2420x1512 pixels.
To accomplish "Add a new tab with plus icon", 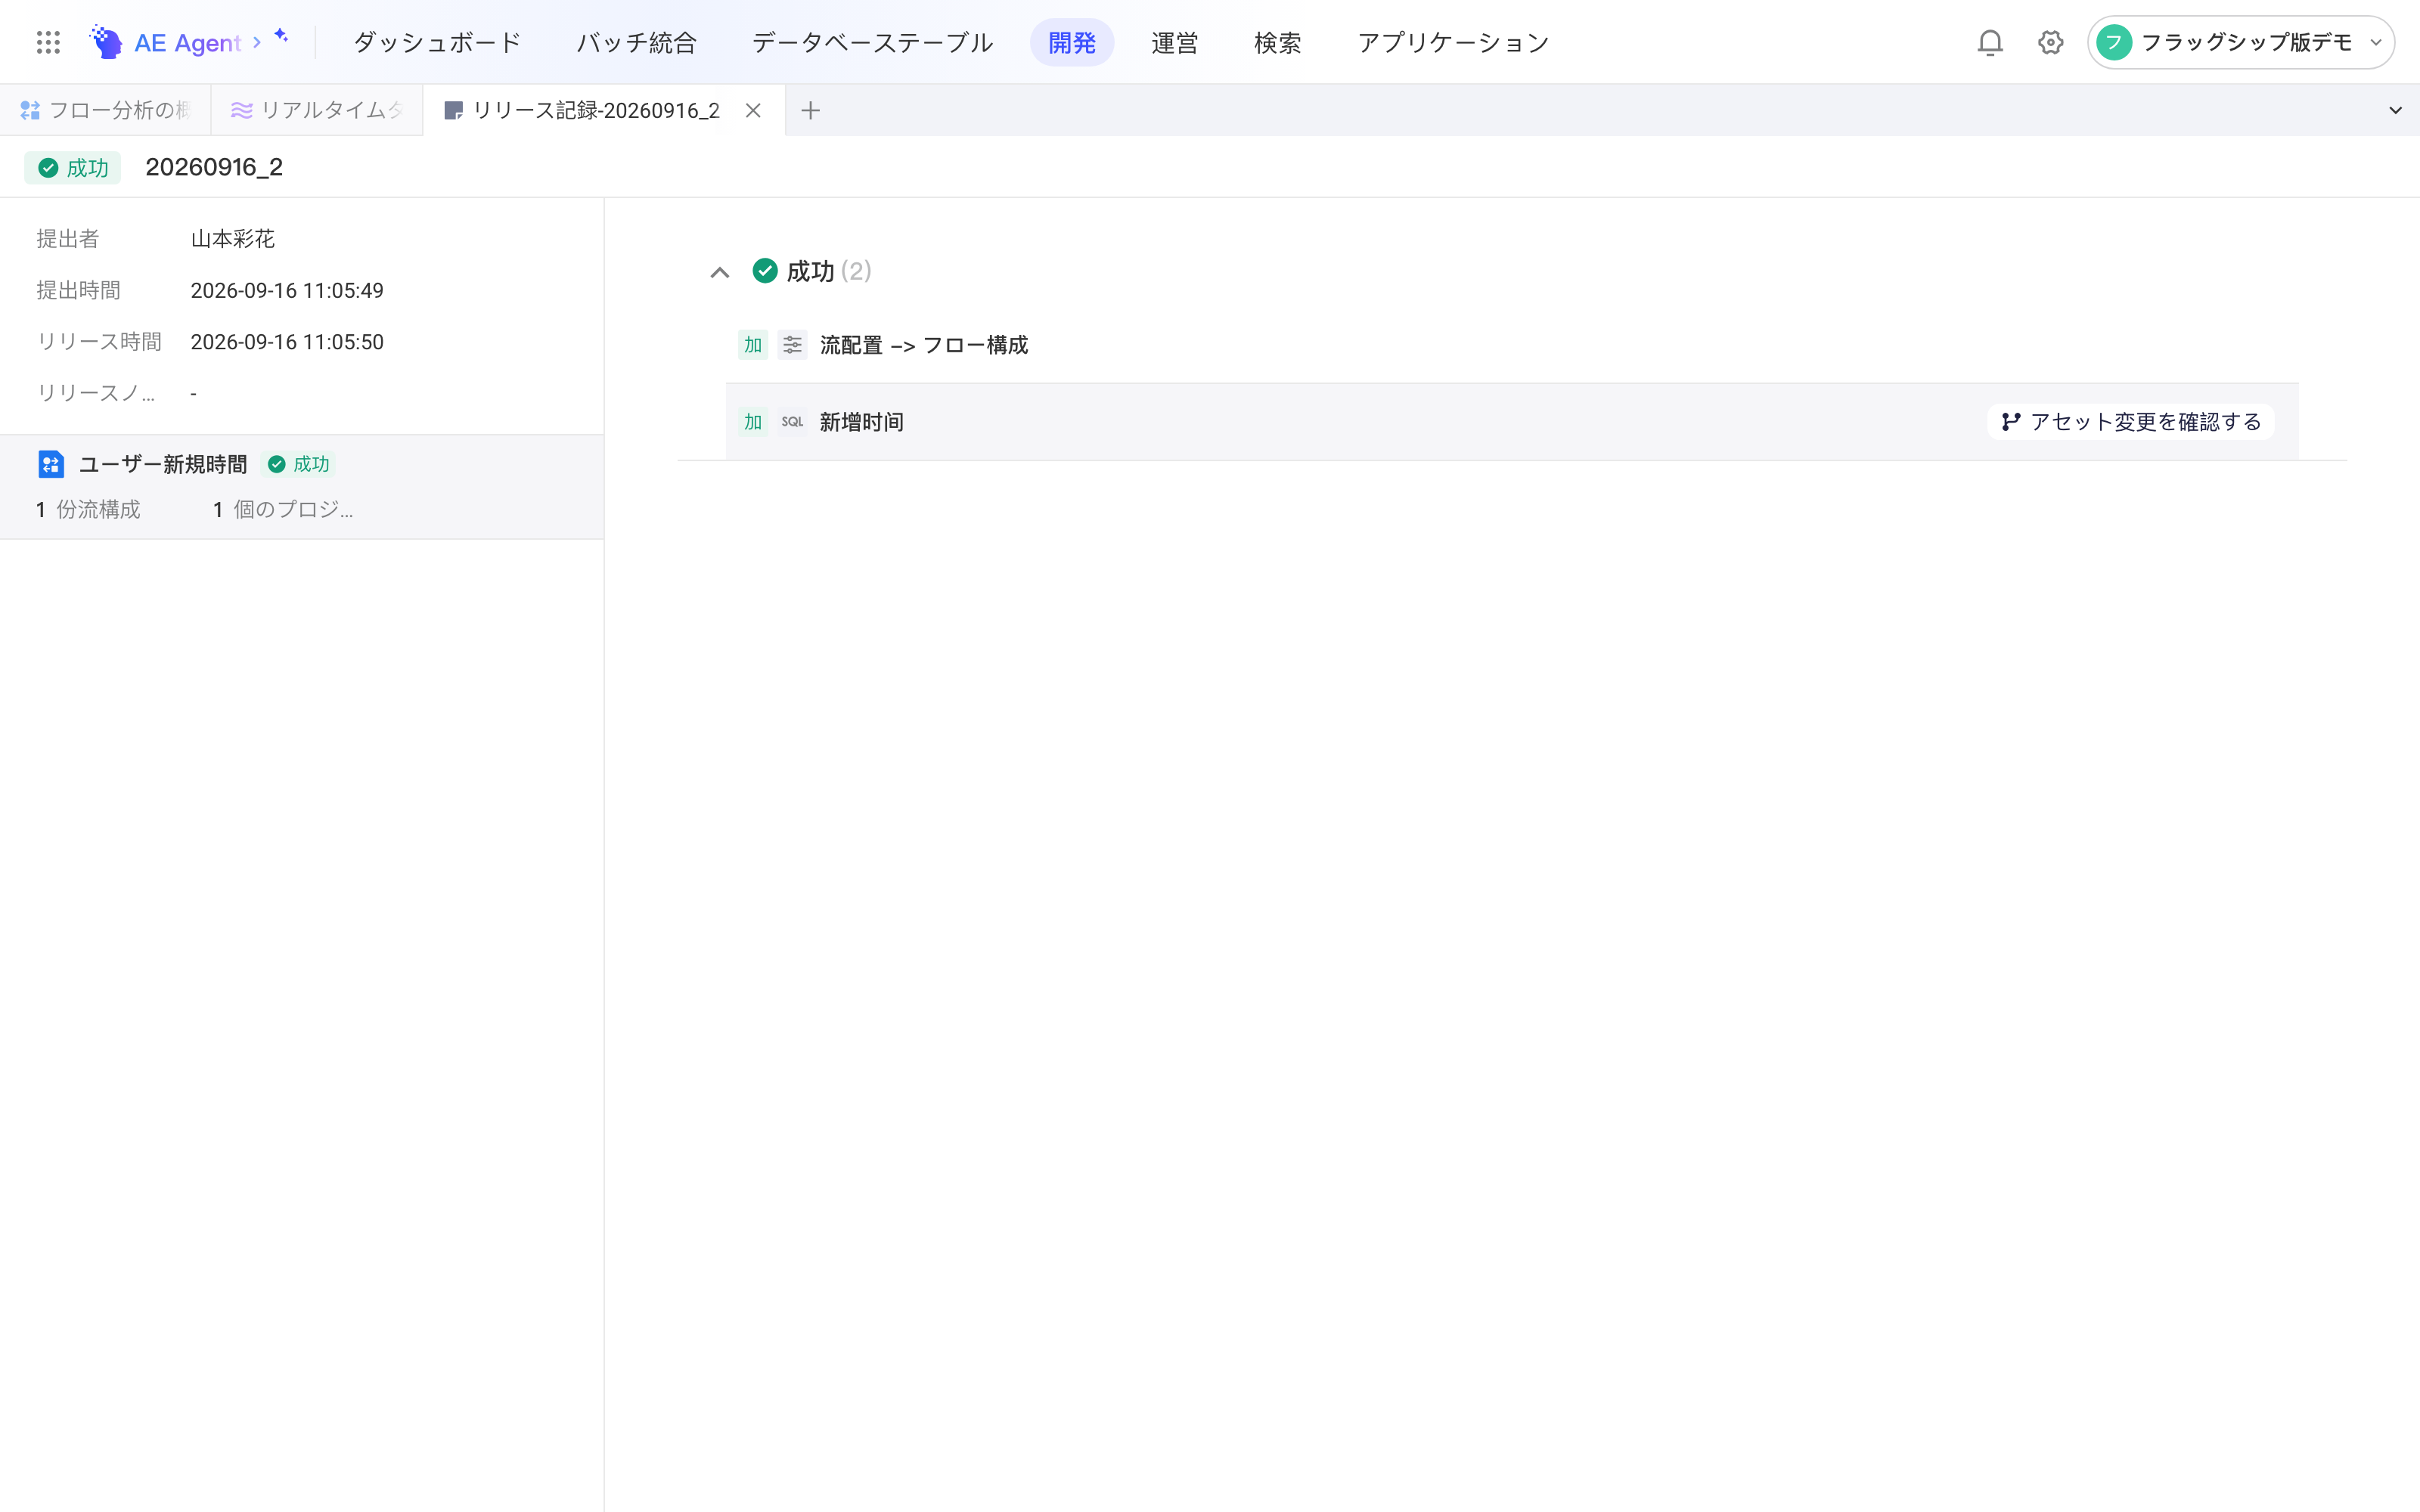I will pyautogui.click(x=811, y=110).
